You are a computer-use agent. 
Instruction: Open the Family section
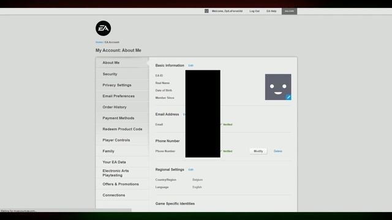tap(122, 151)
